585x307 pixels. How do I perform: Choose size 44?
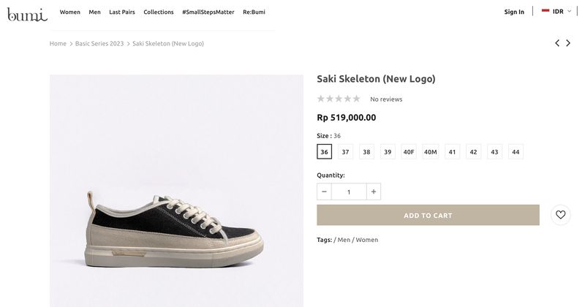[x=516, y=152]
